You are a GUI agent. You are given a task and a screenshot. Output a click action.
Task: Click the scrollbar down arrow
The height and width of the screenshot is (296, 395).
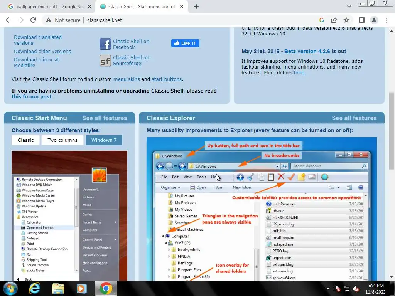392,277
